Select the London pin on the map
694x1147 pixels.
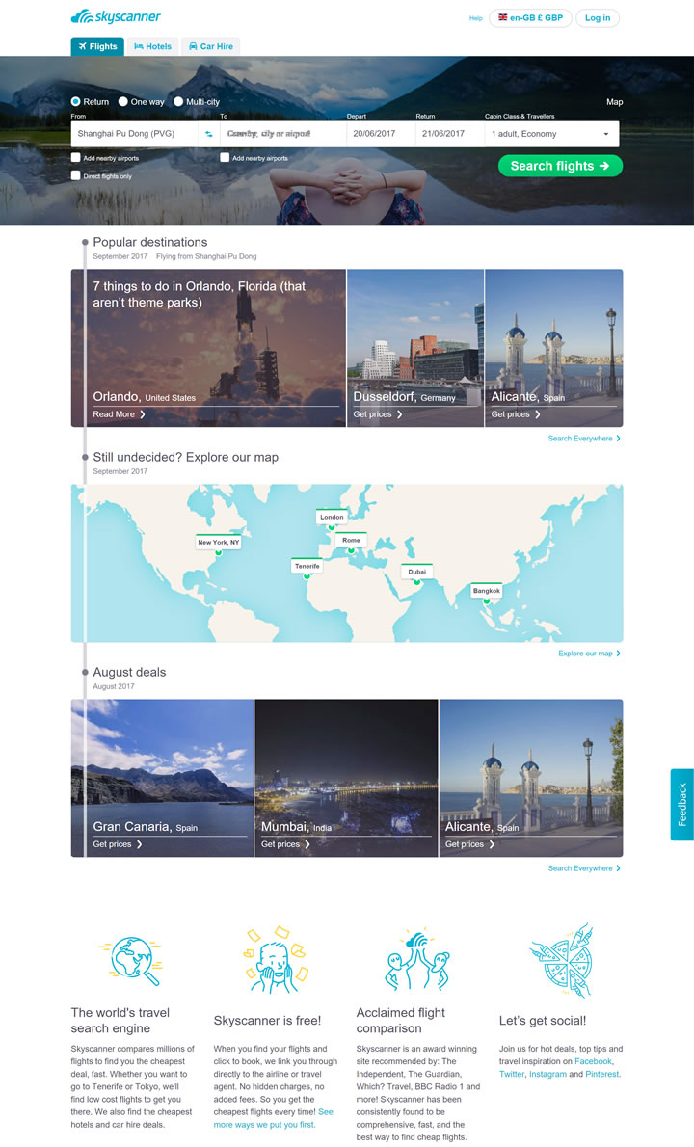(332, 519)
